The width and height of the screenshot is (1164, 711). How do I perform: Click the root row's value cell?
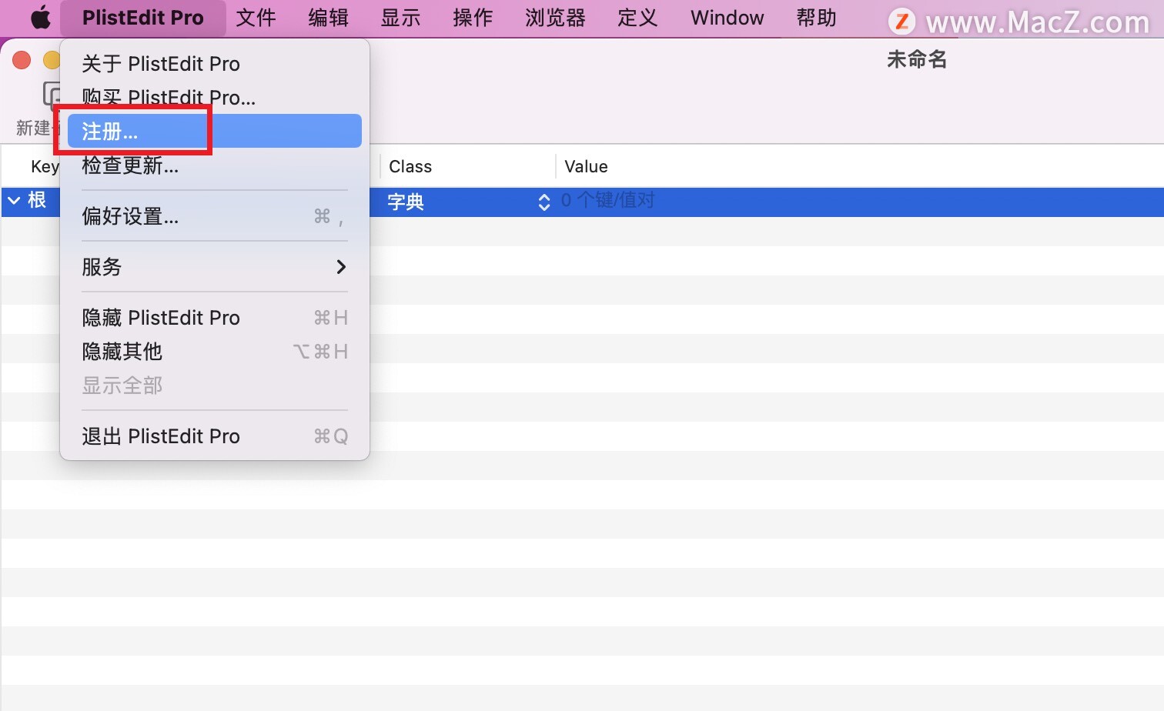click(x=770, y=201)
